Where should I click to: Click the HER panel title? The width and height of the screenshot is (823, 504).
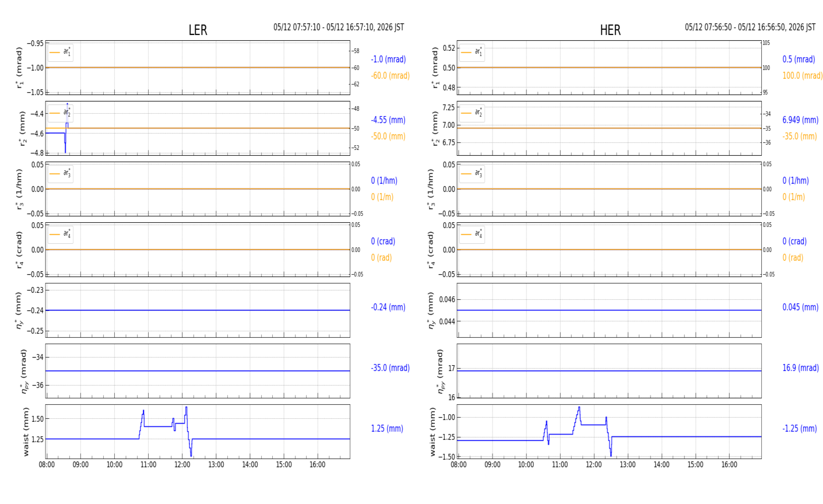(x=610, y=31)
